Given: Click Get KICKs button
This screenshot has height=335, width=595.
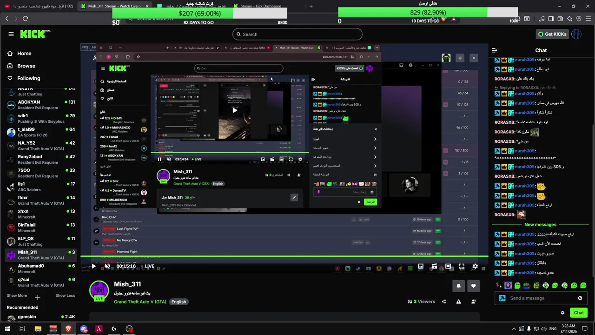Looking at the screenshot, I should click(552, 34).
